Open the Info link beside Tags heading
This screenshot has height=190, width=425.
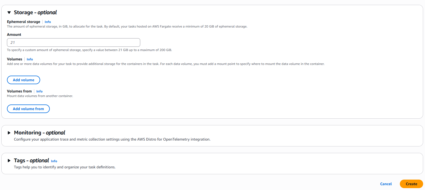54,161
